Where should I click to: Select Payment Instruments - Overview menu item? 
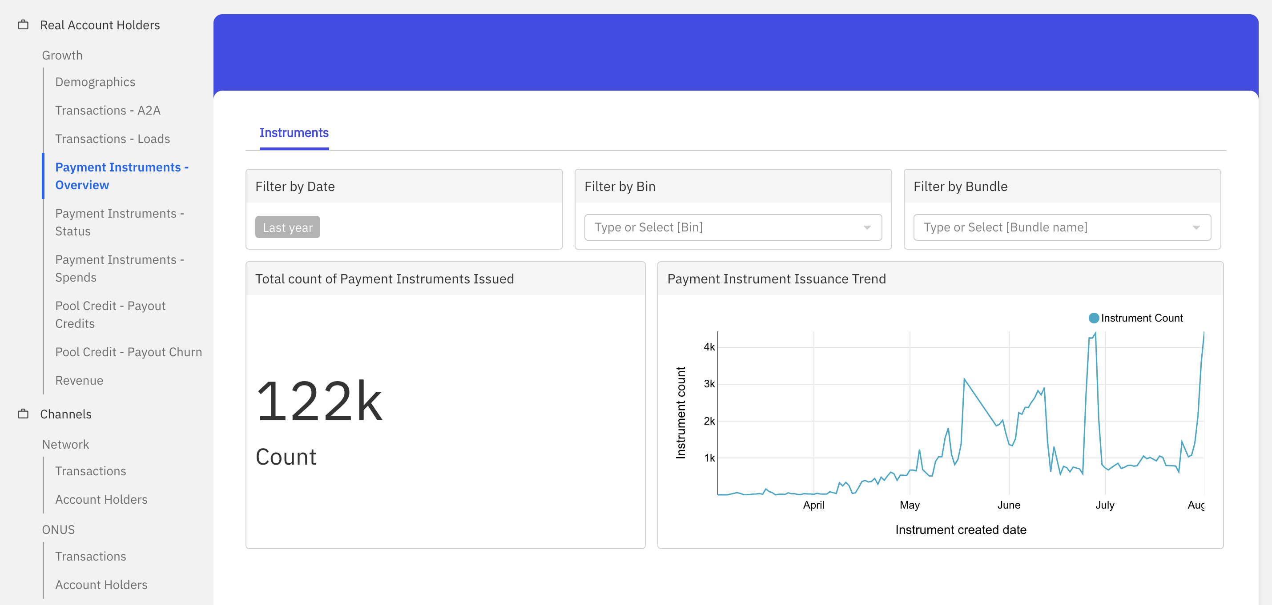pyautogui.click(x=122, y=176)
